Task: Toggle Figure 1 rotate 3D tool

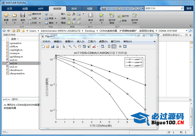Action: pyautogui.click(x=84, y=47)
